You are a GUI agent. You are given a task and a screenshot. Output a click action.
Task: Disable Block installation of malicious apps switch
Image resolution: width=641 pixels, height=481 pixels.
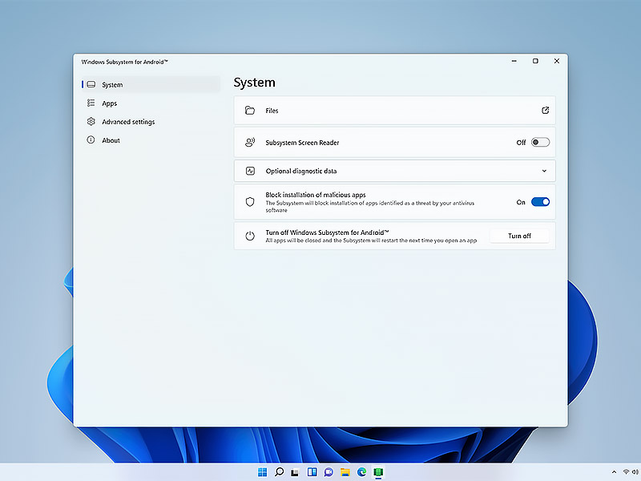click(540, 202)
